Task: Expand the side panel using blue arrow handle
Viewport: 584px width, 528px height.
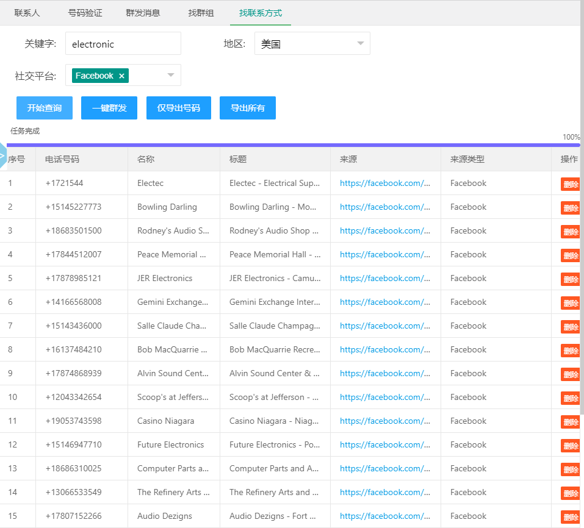Action: tap(2, 156)
